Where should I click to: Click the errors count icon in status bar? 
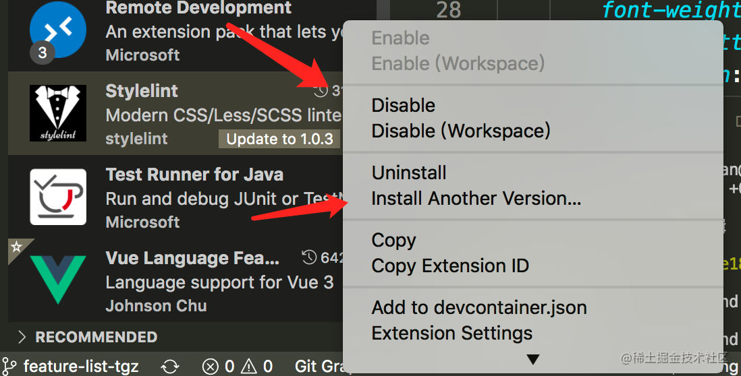click(211, 367)
